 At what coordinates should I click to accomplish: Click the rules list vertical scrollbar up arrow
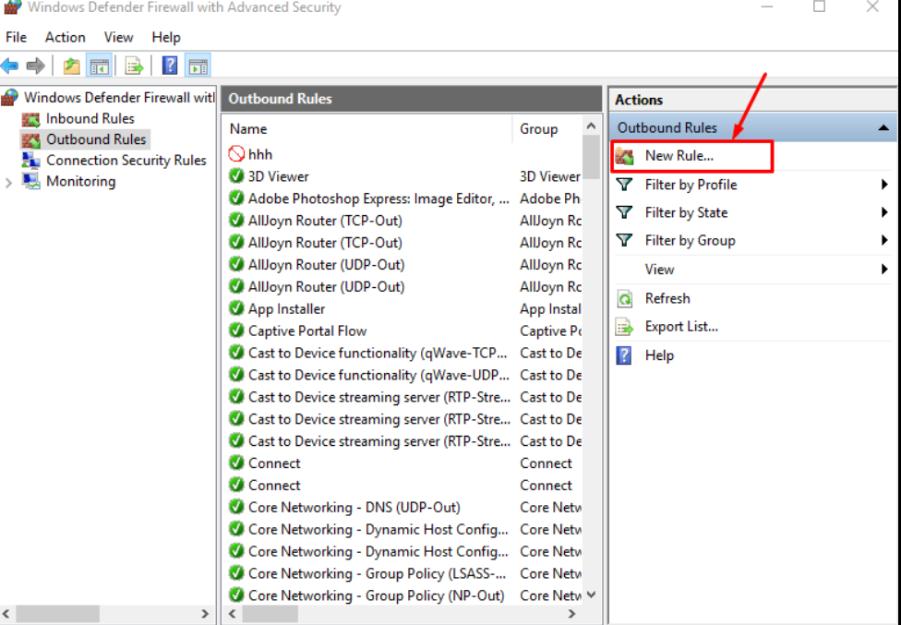click(x=591, y=126)
